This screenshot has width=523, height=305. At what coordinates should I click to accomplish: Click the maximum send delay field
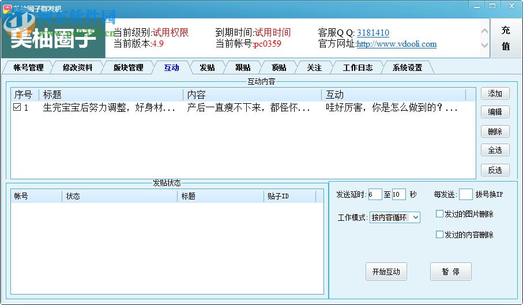(x=399, y=194)
